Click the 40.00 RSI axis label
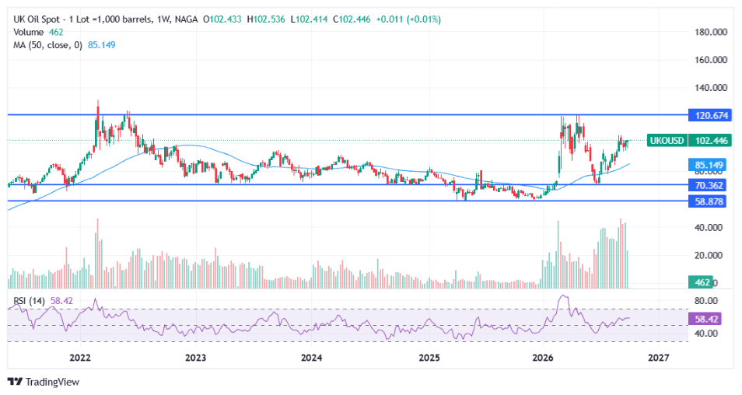 pos(706,334)
